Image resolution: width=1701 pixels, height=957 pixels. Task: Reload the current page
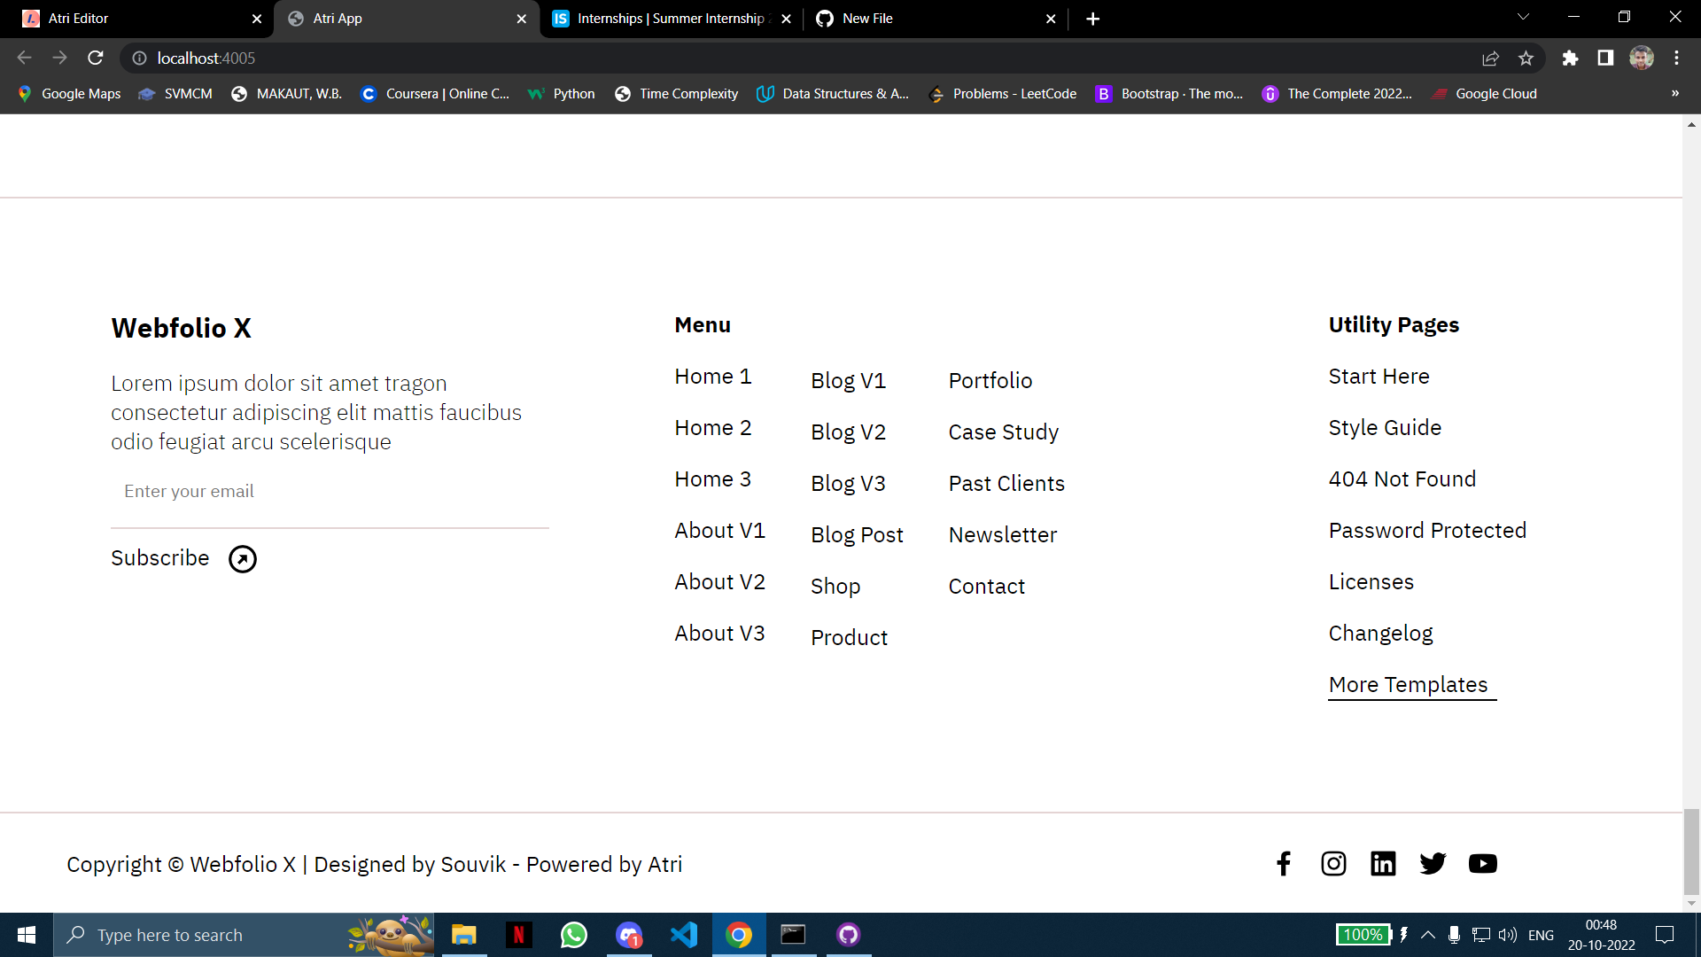[x=96, y=58]
